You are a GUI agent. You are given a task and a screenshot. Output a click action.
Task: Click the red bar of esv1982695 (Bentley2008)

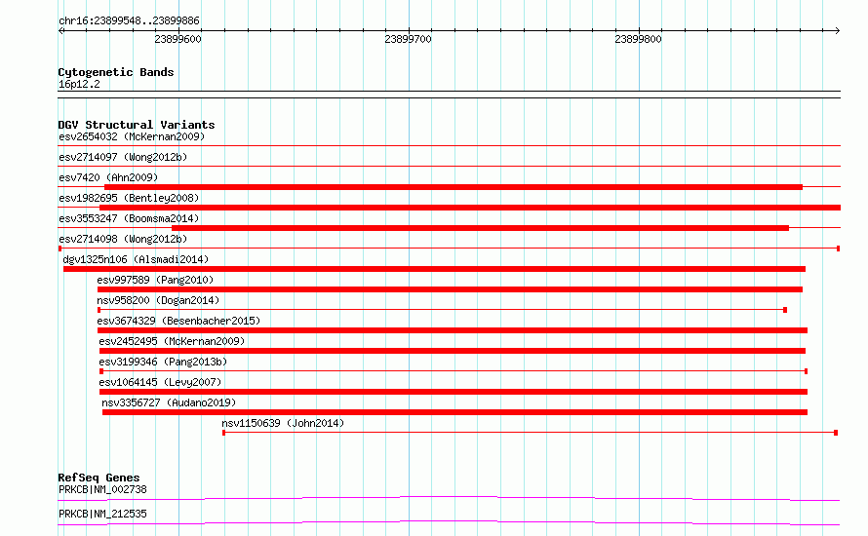tap(470, 208)
